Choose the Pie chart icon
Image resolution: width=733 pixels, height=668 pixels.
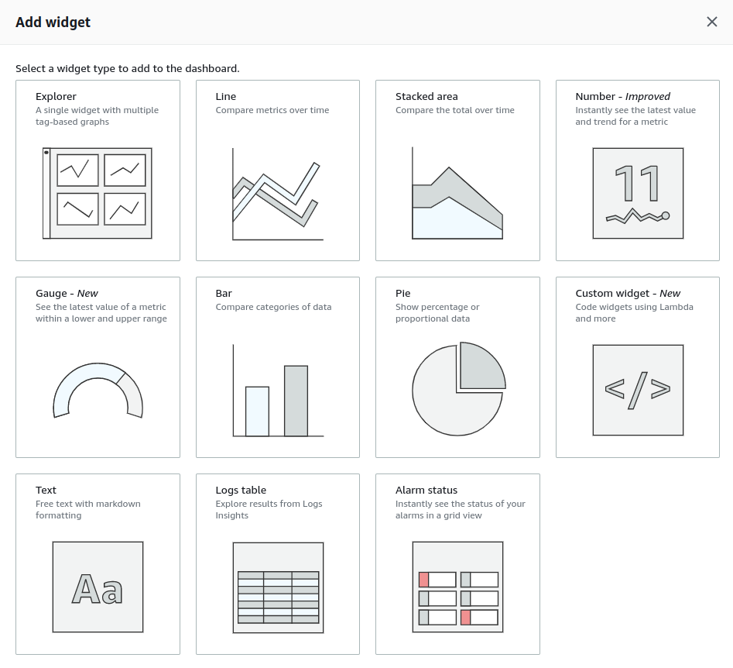click(x=457, y=390)
